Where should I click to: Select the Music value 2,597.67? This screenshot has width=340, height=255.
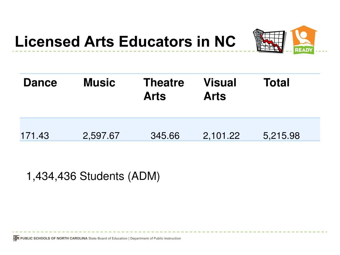(101, 136)
